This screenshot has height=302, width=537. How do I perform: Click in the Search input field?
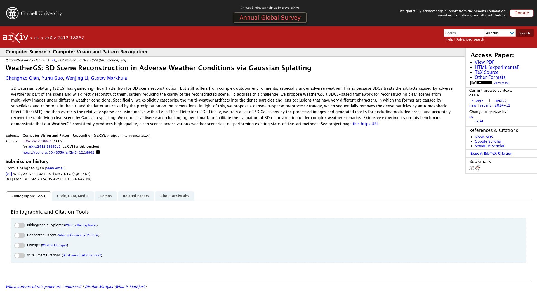pyautogui.click(x=464, y=33)
